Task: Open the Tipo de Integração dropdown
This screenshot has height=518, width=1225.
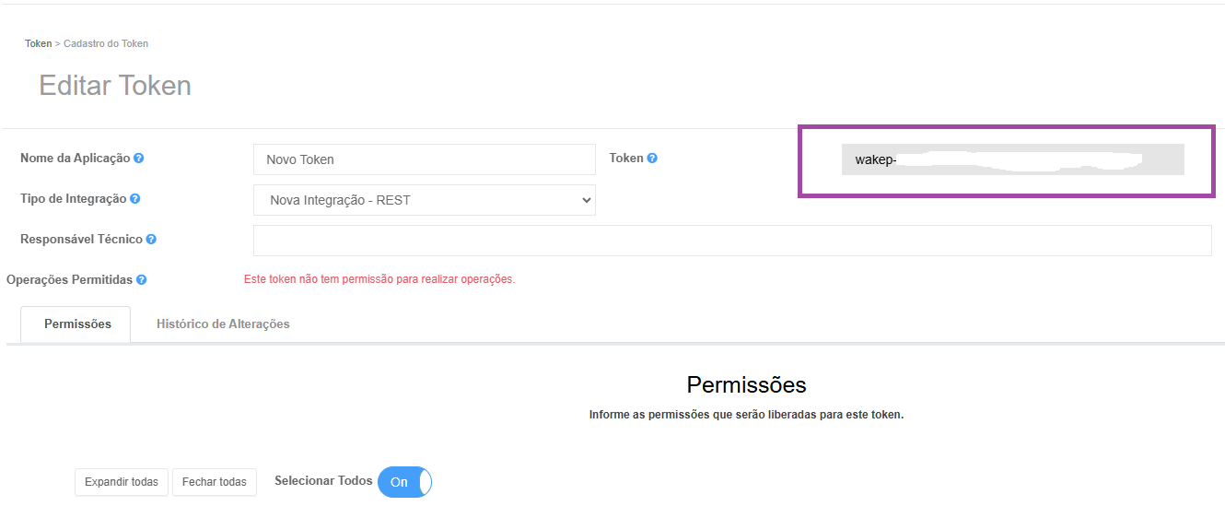Action: click(425, 200)
